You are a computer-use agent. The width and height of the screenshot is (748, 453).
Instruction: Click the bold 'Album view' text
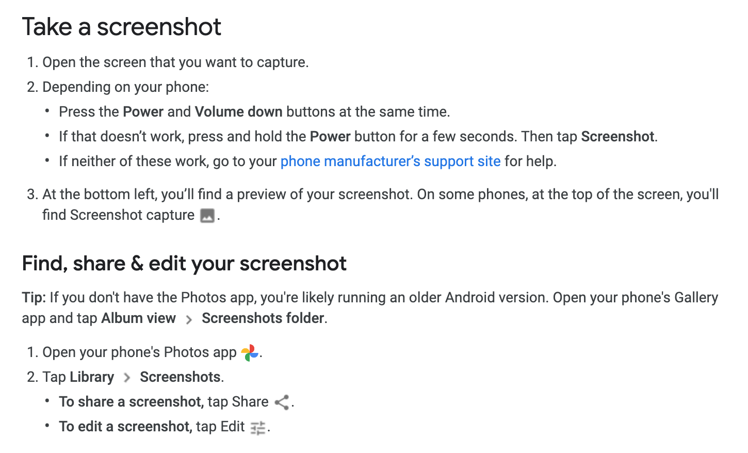139,318
